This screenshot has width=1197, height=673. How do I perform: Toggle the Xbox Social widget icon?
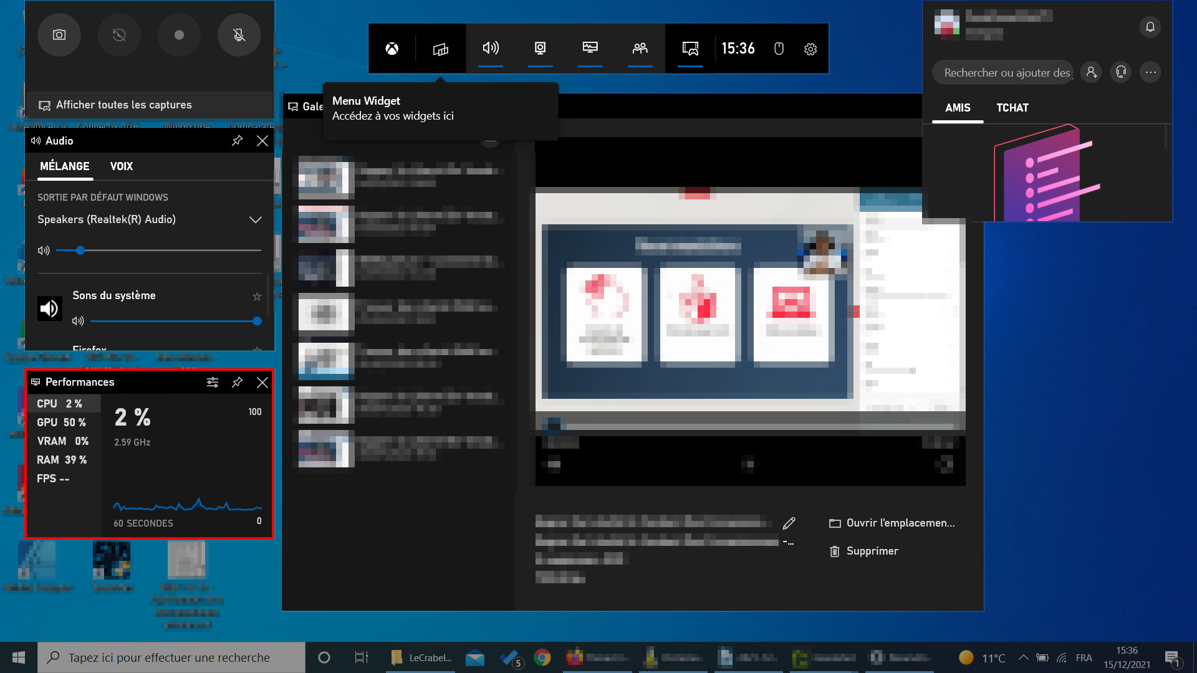pos(640,49)
